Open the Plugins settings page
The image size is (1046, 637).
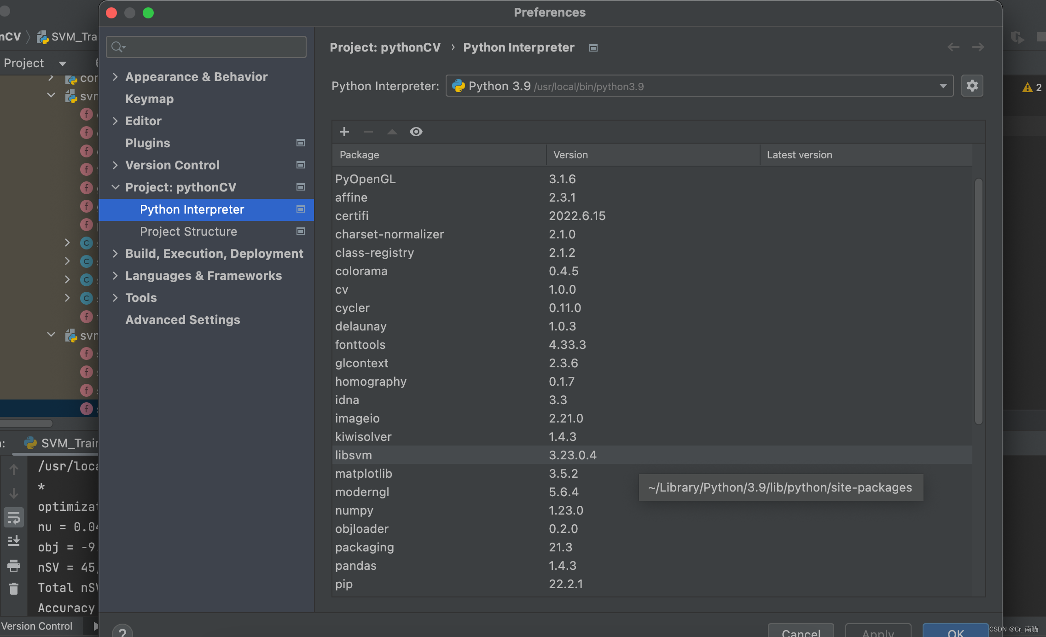coord(147,143)
